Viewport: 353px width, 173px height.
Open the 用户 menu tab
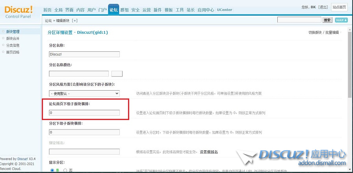pyautogui.click(x=91, y=10)
